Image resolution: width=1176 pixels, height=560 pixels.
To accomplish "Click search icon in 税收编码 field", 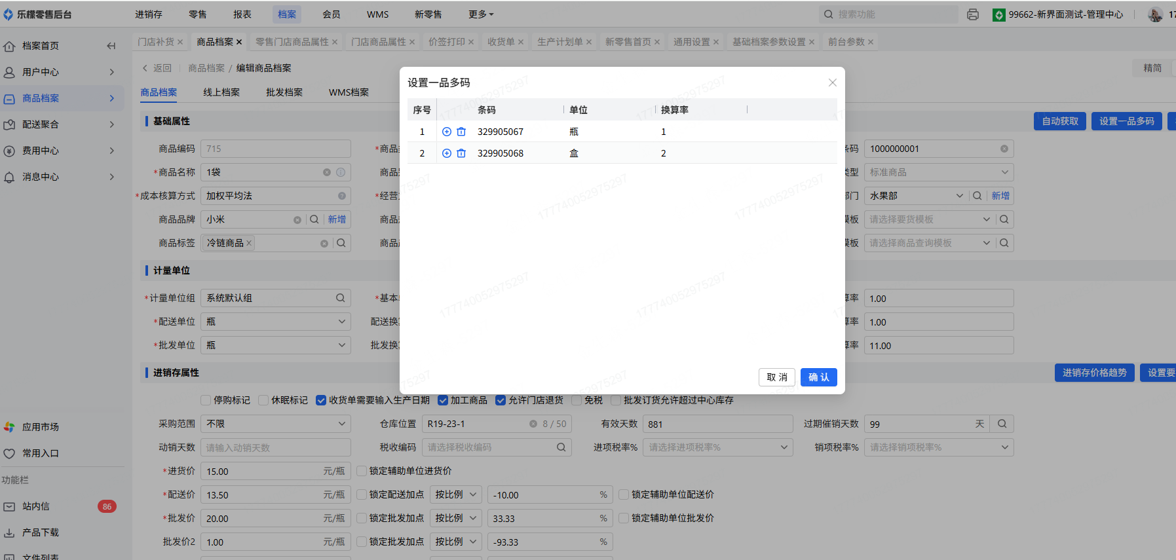I will pyautogui.click(x=561, y=447).
